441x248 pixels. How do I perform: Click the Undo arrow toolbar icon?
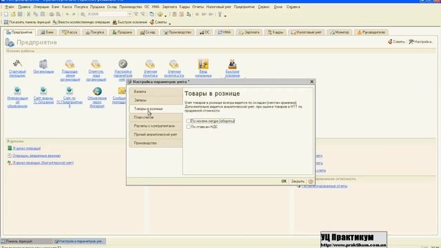pos(68,14)
